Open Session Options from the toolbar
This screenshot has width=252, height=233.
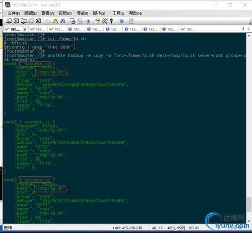[97, 21]
